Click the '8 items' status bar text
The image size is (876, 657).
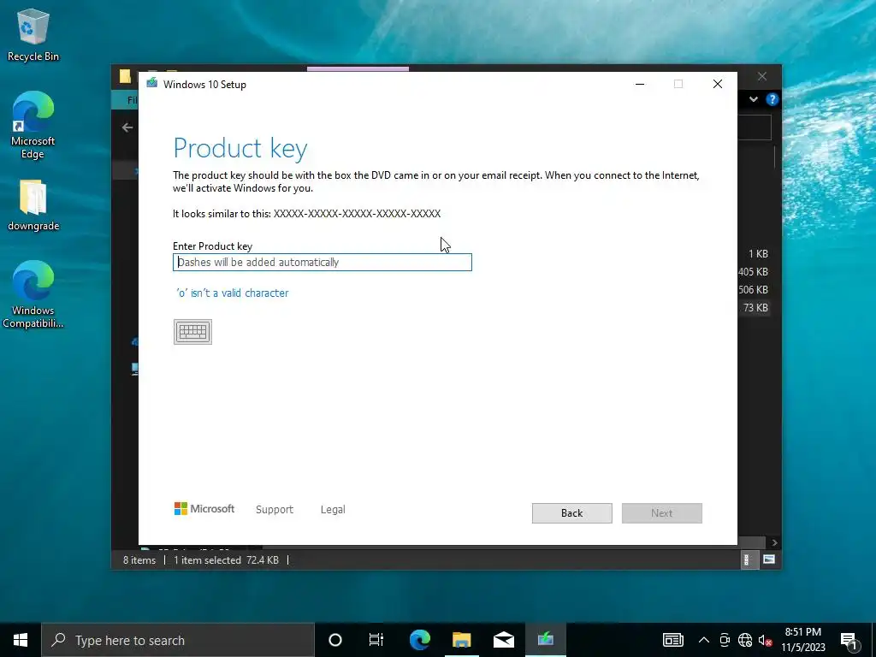139,559
